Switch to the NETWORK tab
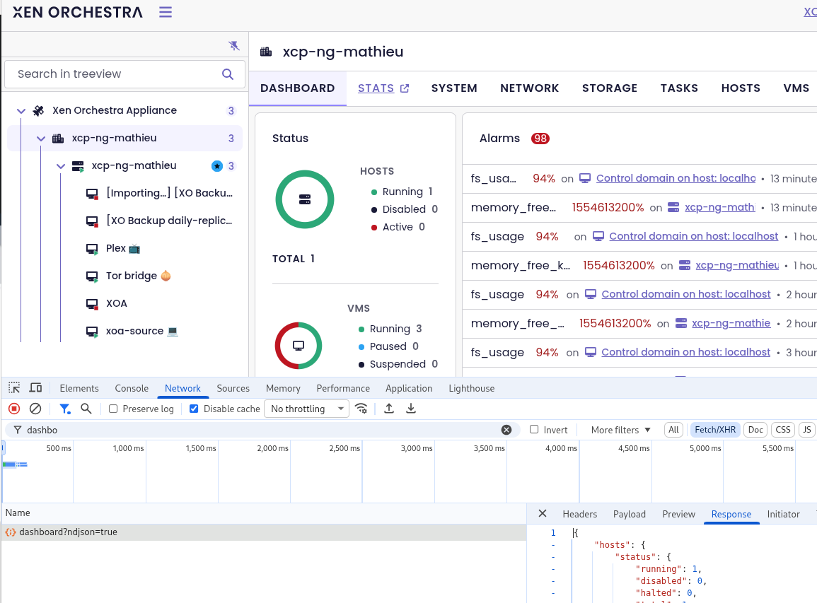 tap(529, 88)
